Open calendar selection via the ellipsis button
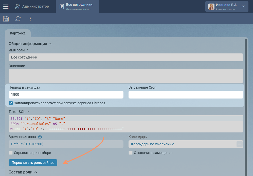The width and height of the screenshot is (253, 176). click(x=240, y=144)
